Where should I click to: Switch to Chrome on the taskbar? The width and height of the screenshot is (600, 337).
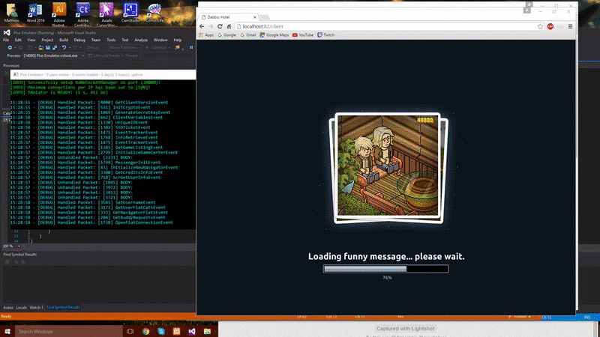pyautogui.click(x=145, y=331)
